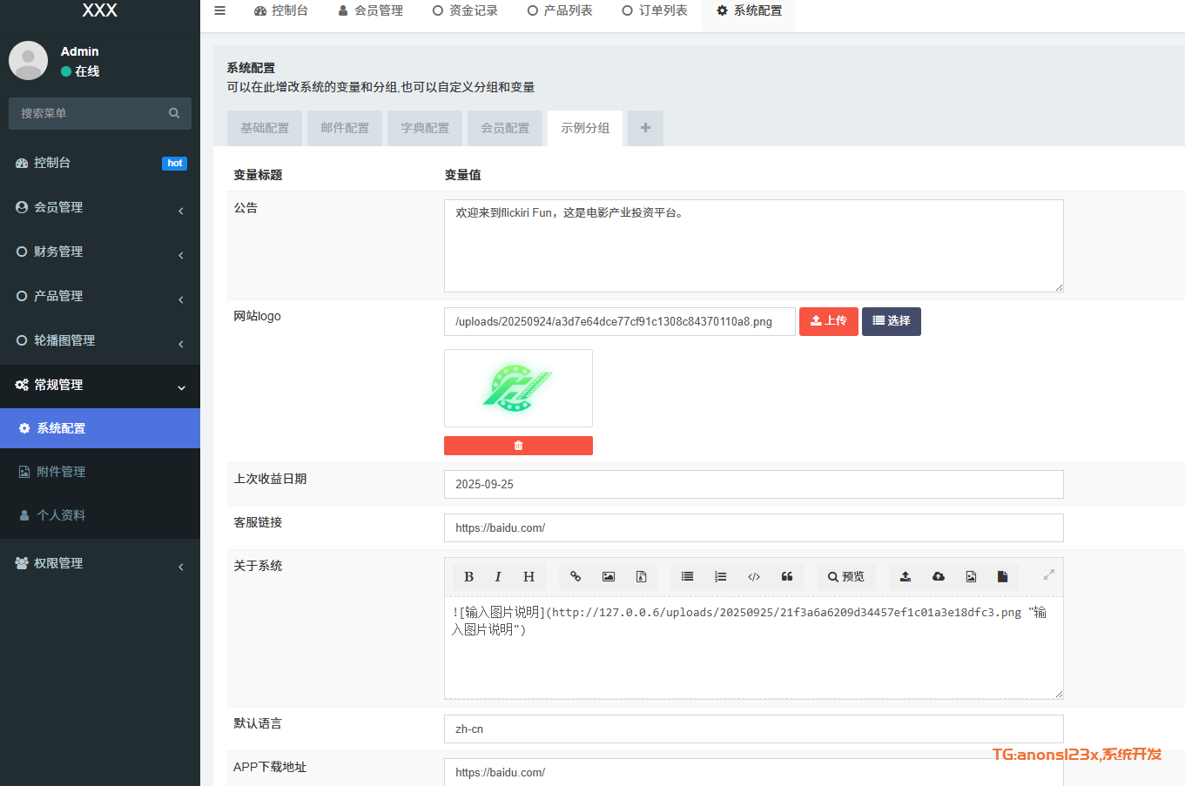The image size is (1185, 786).
Task: Expand the 财务管理 sidebar menu
Action: (100, 252)
